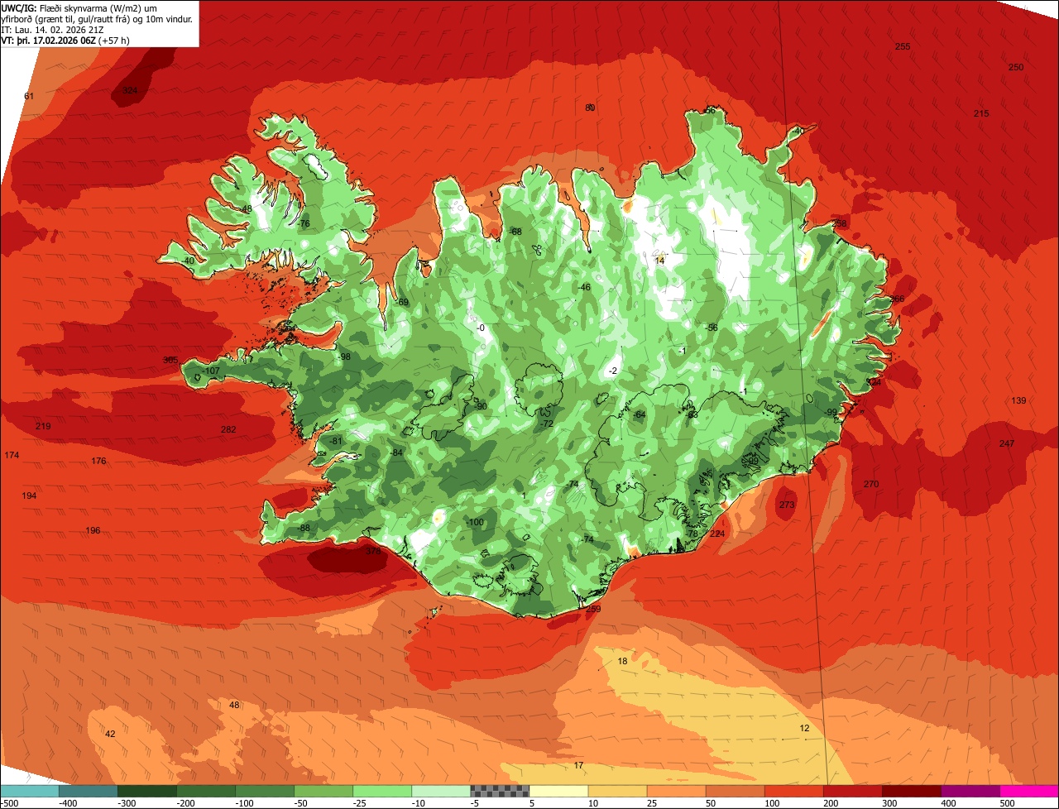Click the '259' value off the south coast
Screen dimensions: 1059x809
593,609
